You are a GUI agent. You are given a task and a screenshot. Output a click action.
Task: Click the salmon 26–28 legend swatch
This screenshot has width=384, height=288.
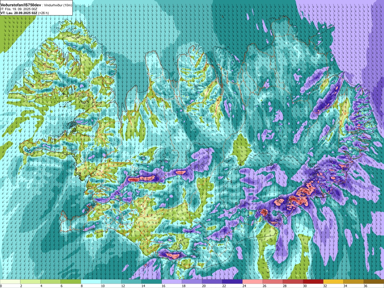pyautogui.click(x=273, y=282)
